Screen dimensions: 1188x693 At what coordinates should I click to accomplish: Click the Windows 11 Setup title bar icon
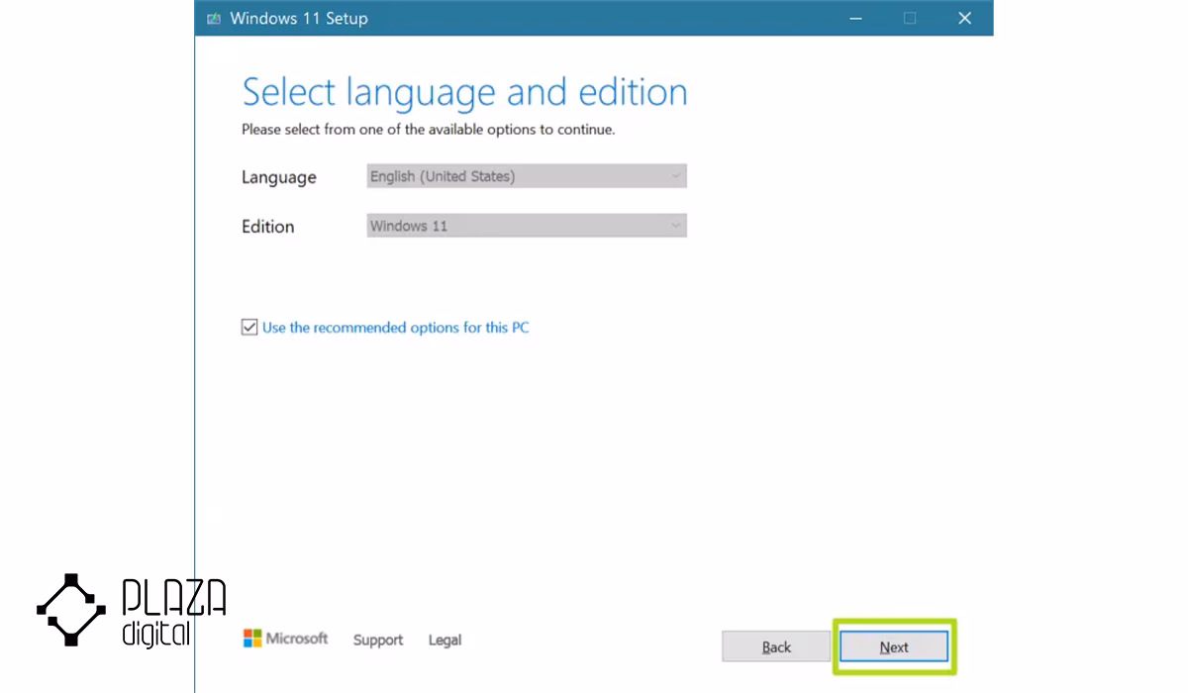coord(214,18)
